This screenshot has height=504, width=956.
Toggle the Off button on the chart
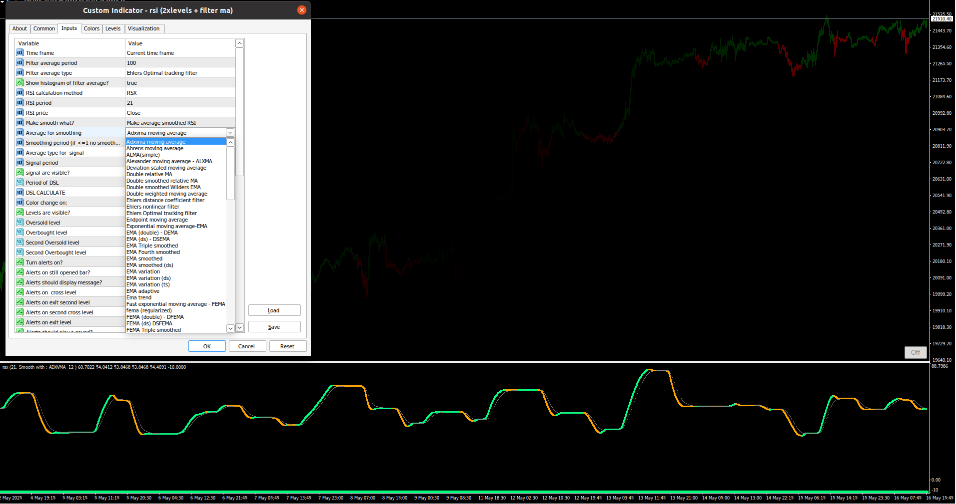916,352
